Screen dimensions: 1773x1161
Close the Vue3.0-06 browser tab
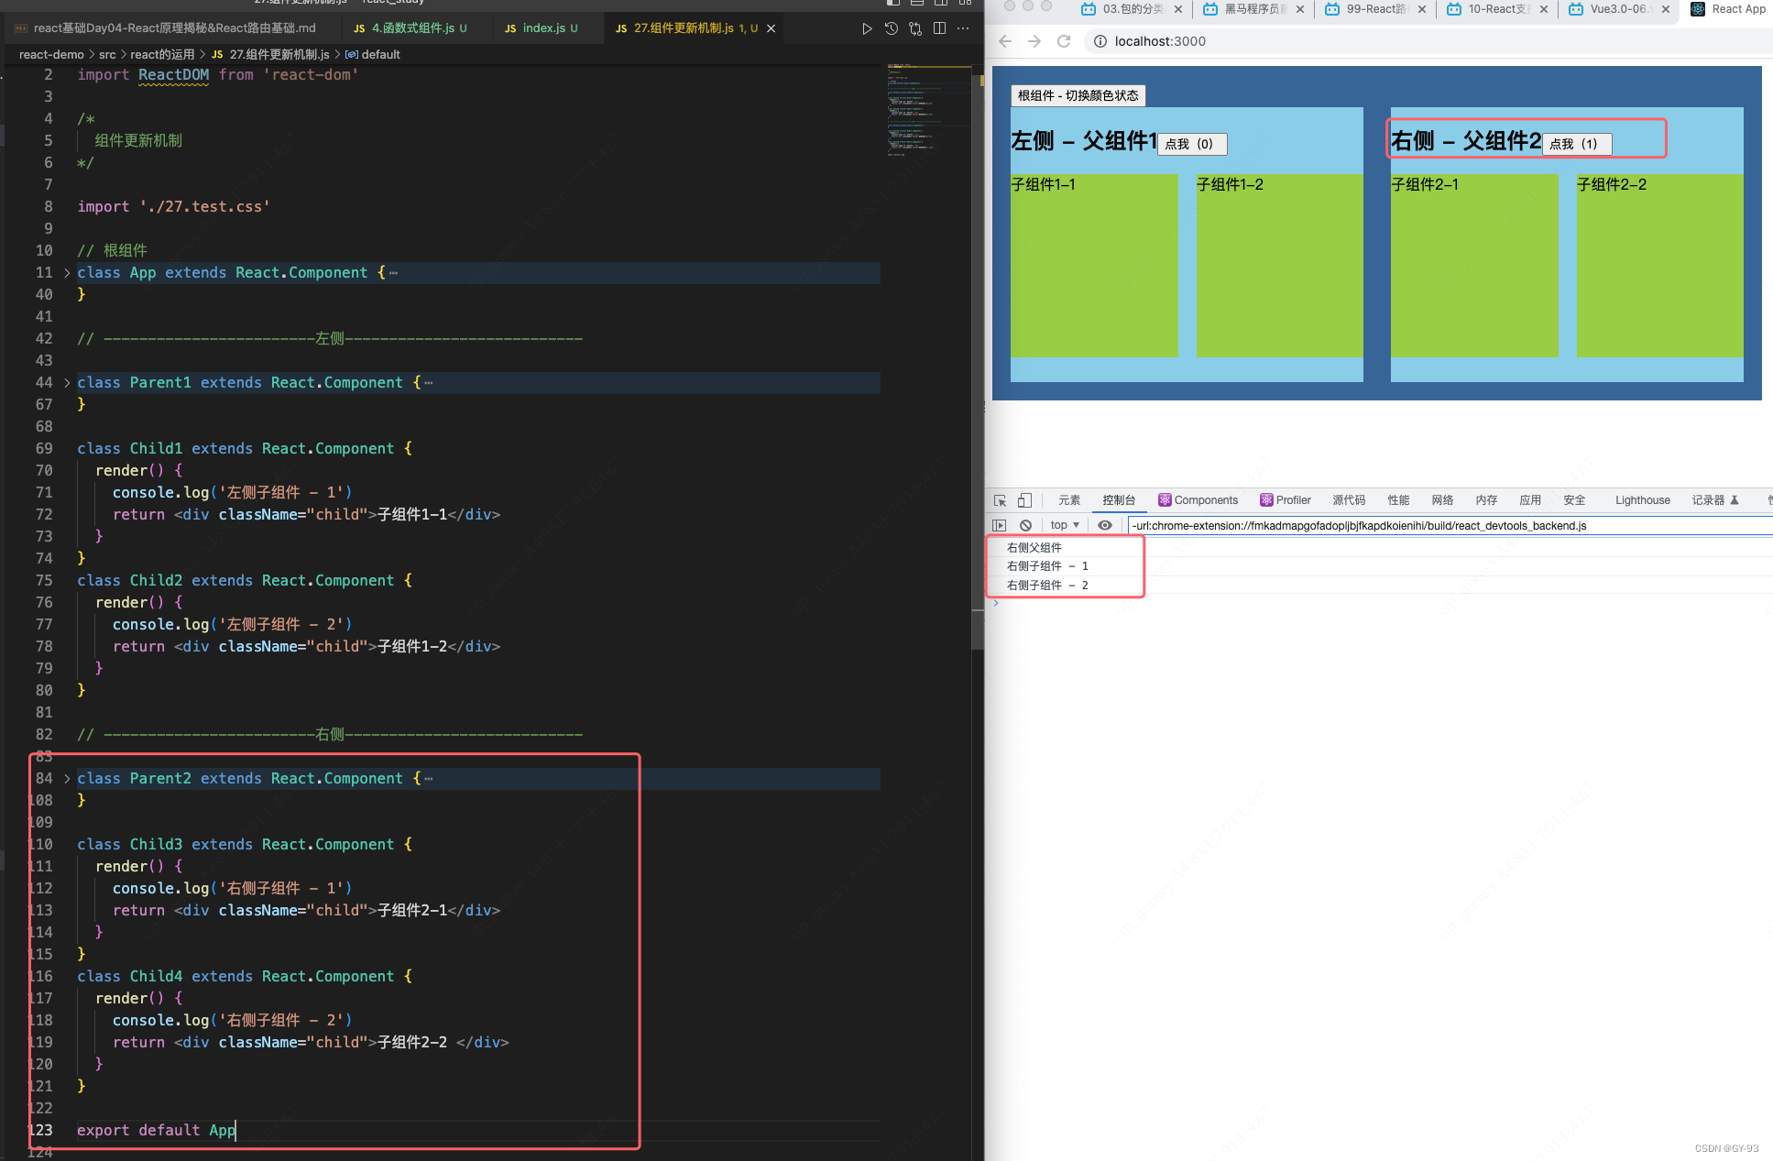pyautogui.click(x=1666, y=9)
